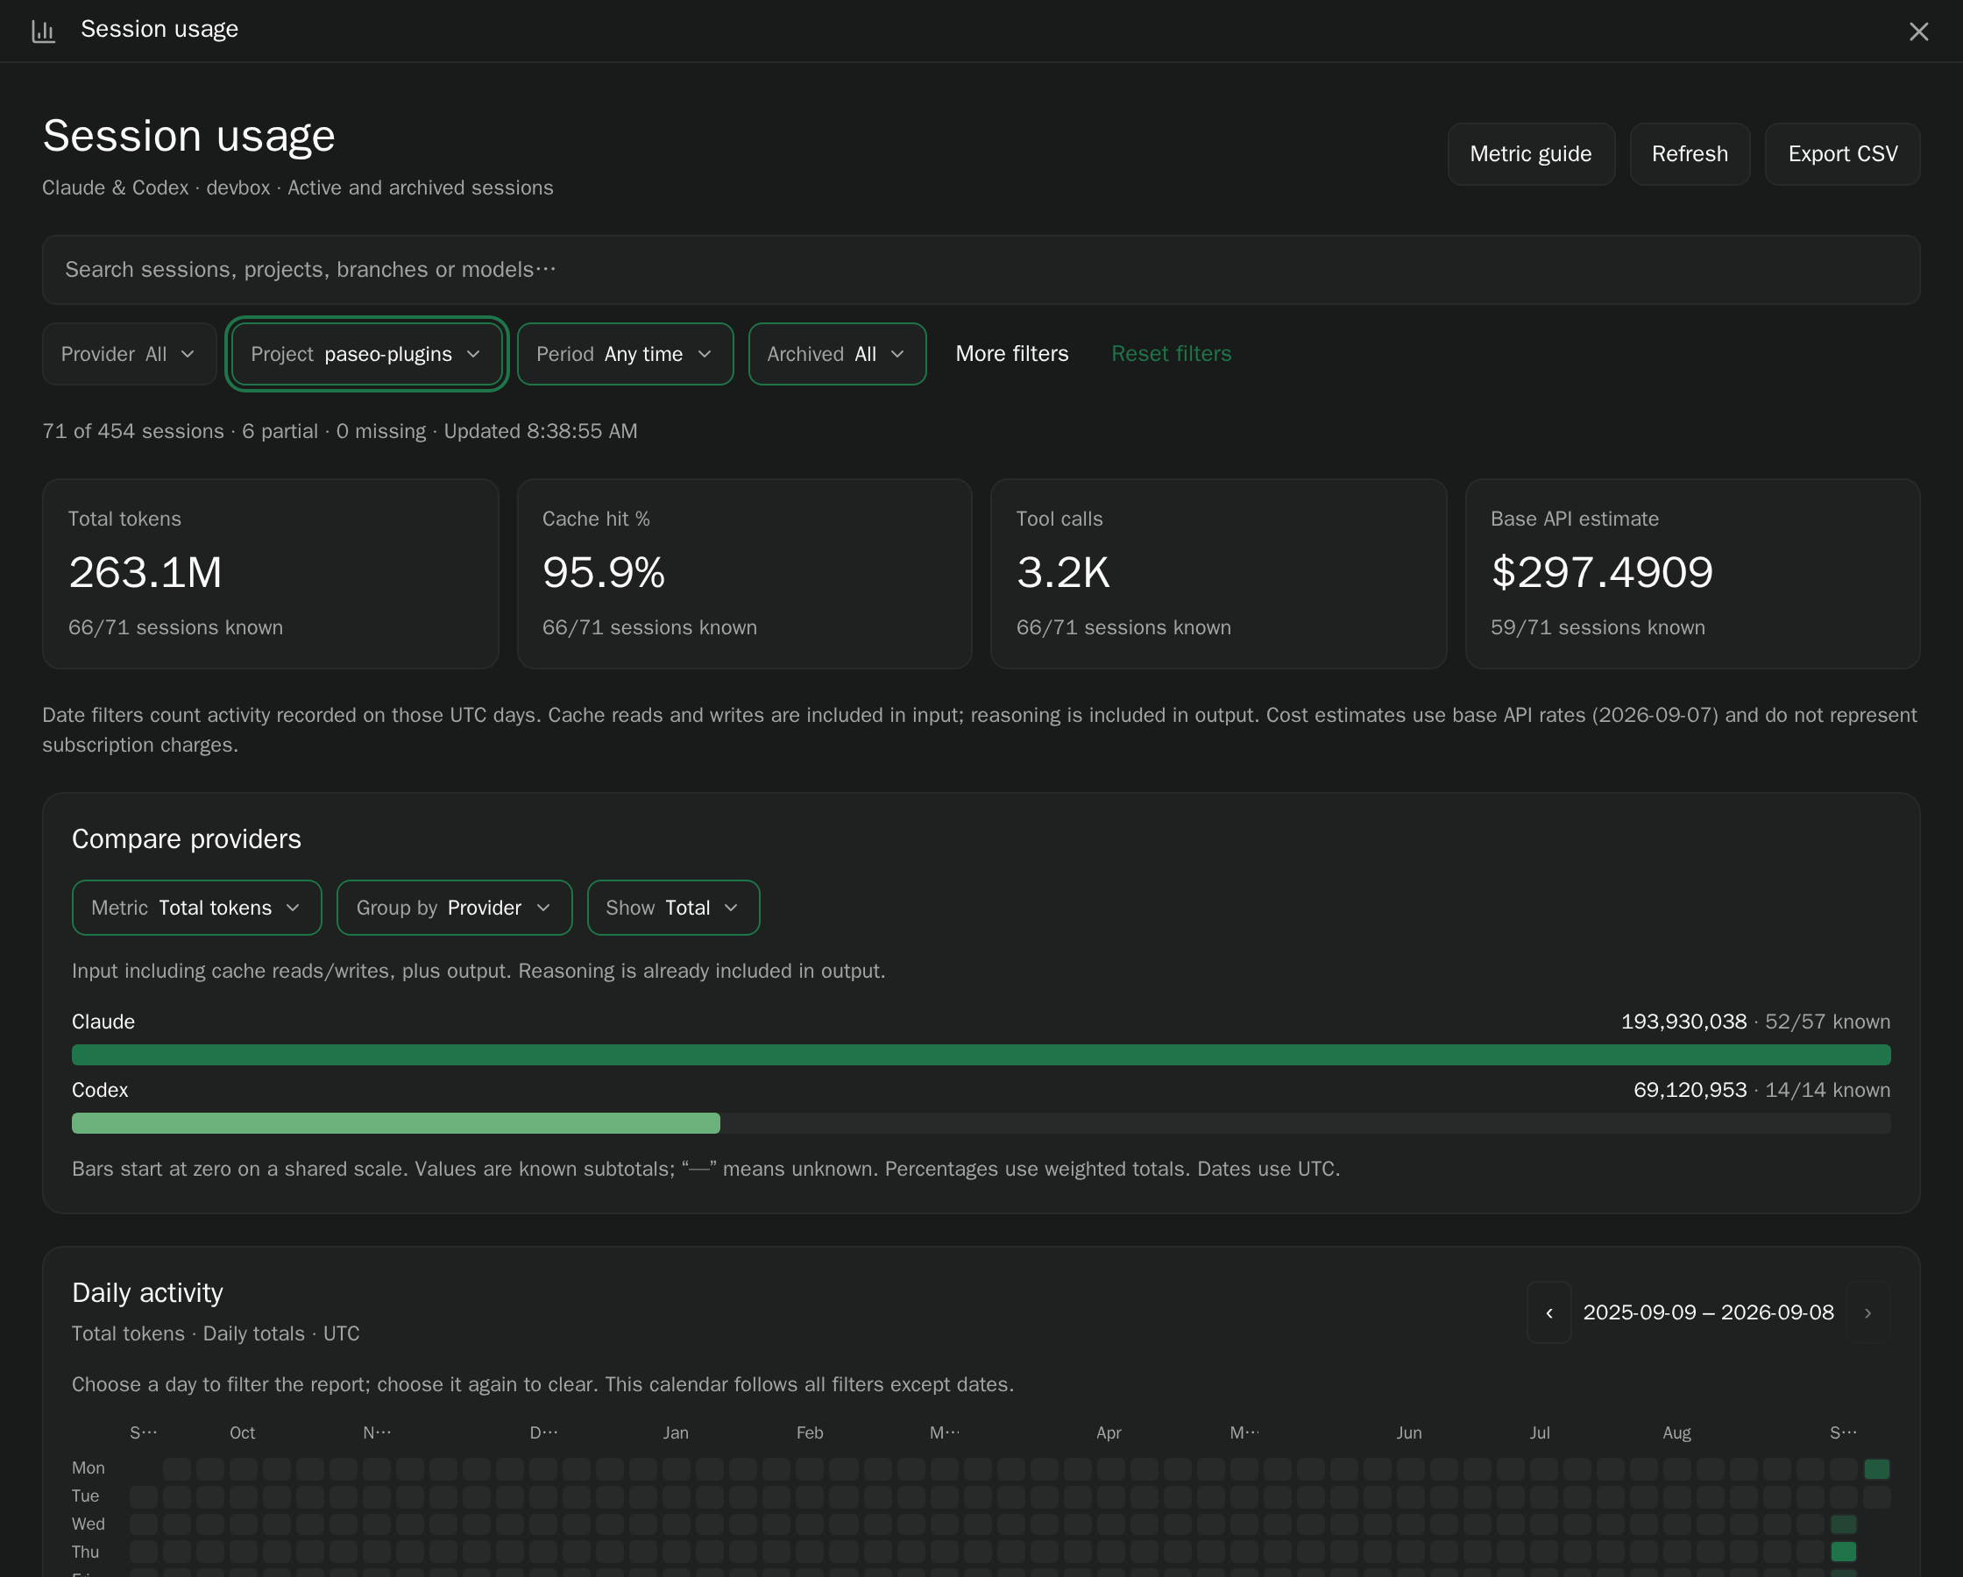Open the Project paseo-plugins dropdown
Viewport: 1963px width, 1577px height.
(x=366, y=354)
